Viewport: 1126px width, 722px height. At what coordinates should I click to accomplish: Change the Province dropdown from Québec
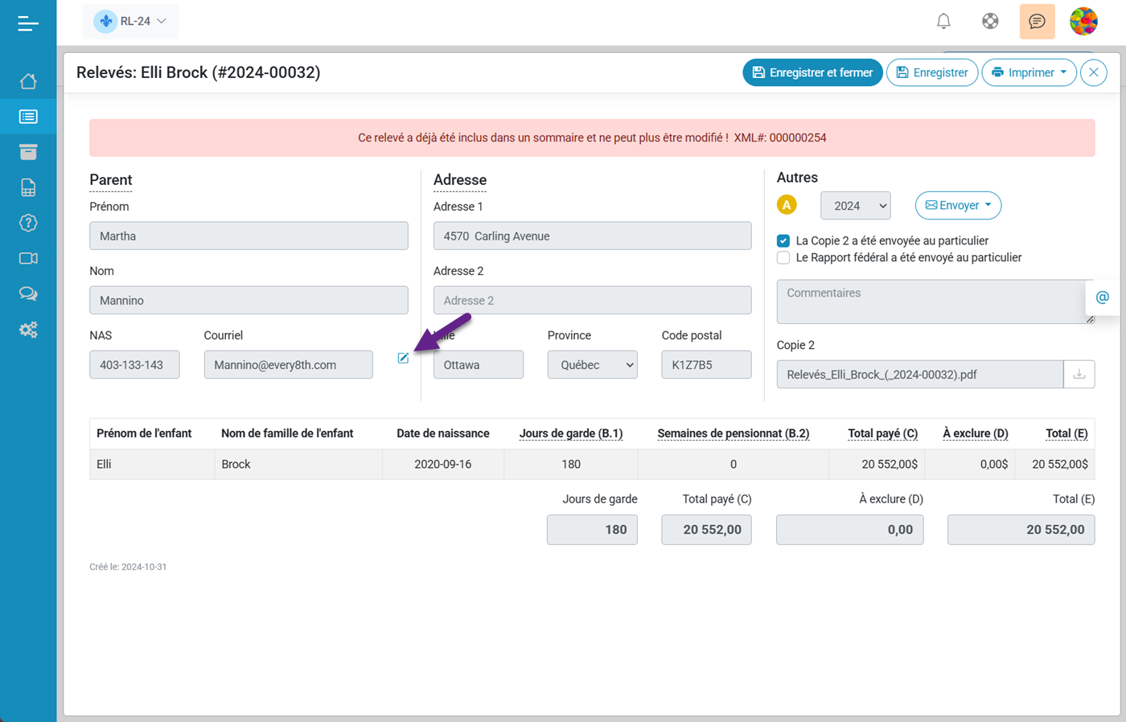[x=592, y=364]
